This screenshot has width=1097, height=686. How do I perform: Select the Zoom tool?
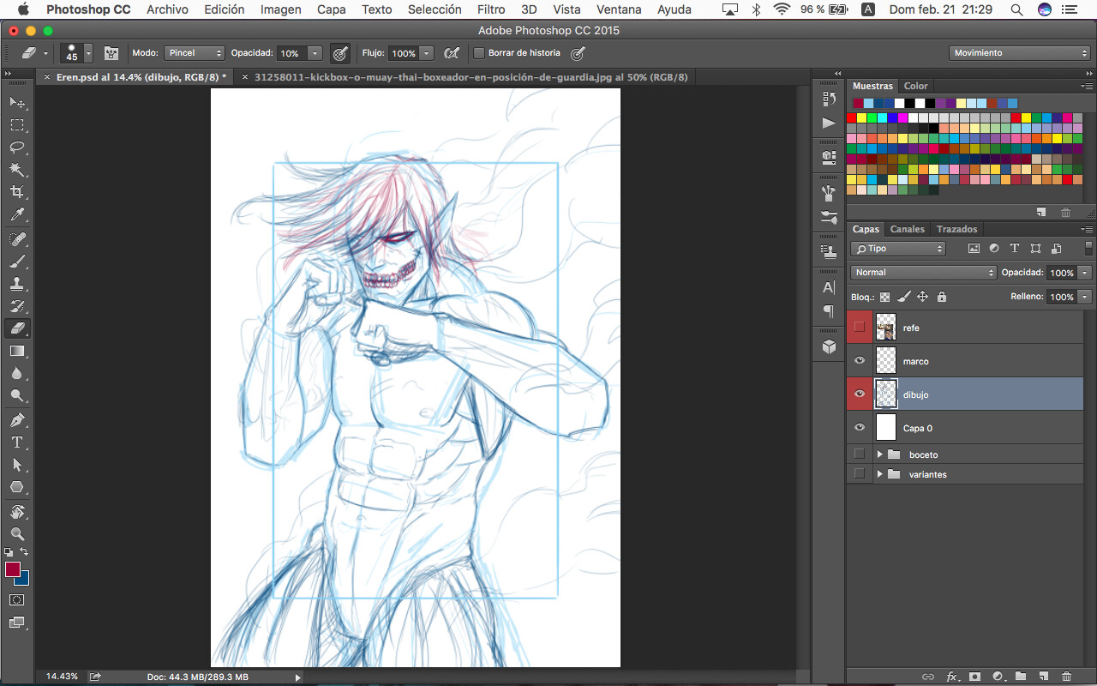click(17, 533)
